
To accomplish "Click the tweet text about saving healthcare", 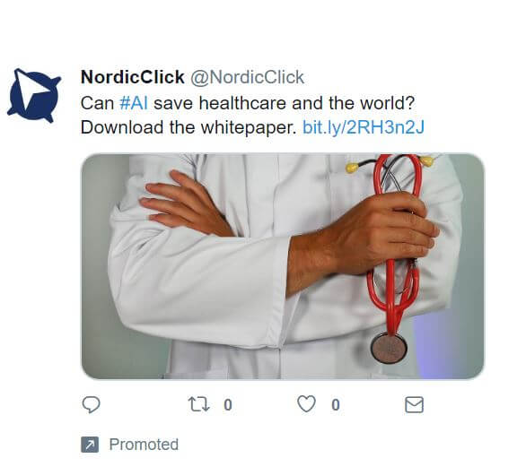I will [248, 103].
